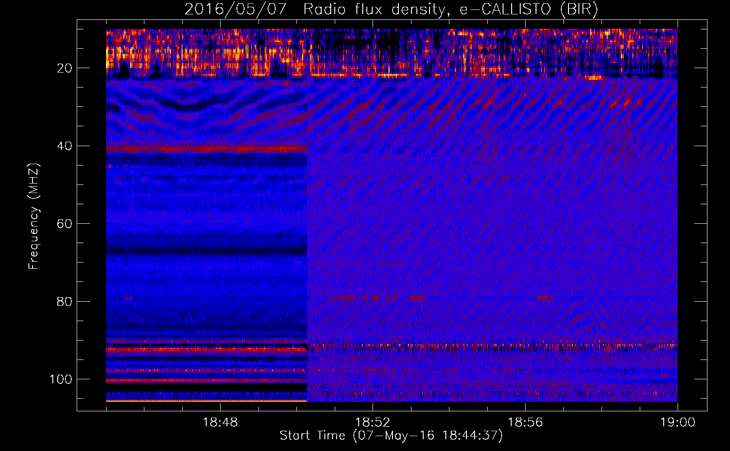Click the 100 frequency tick label
The width and height of the screenshot is (730, 451).
tap(61, 379)
